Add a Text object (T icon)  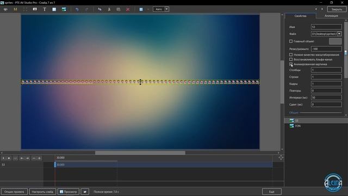point(45,9)
